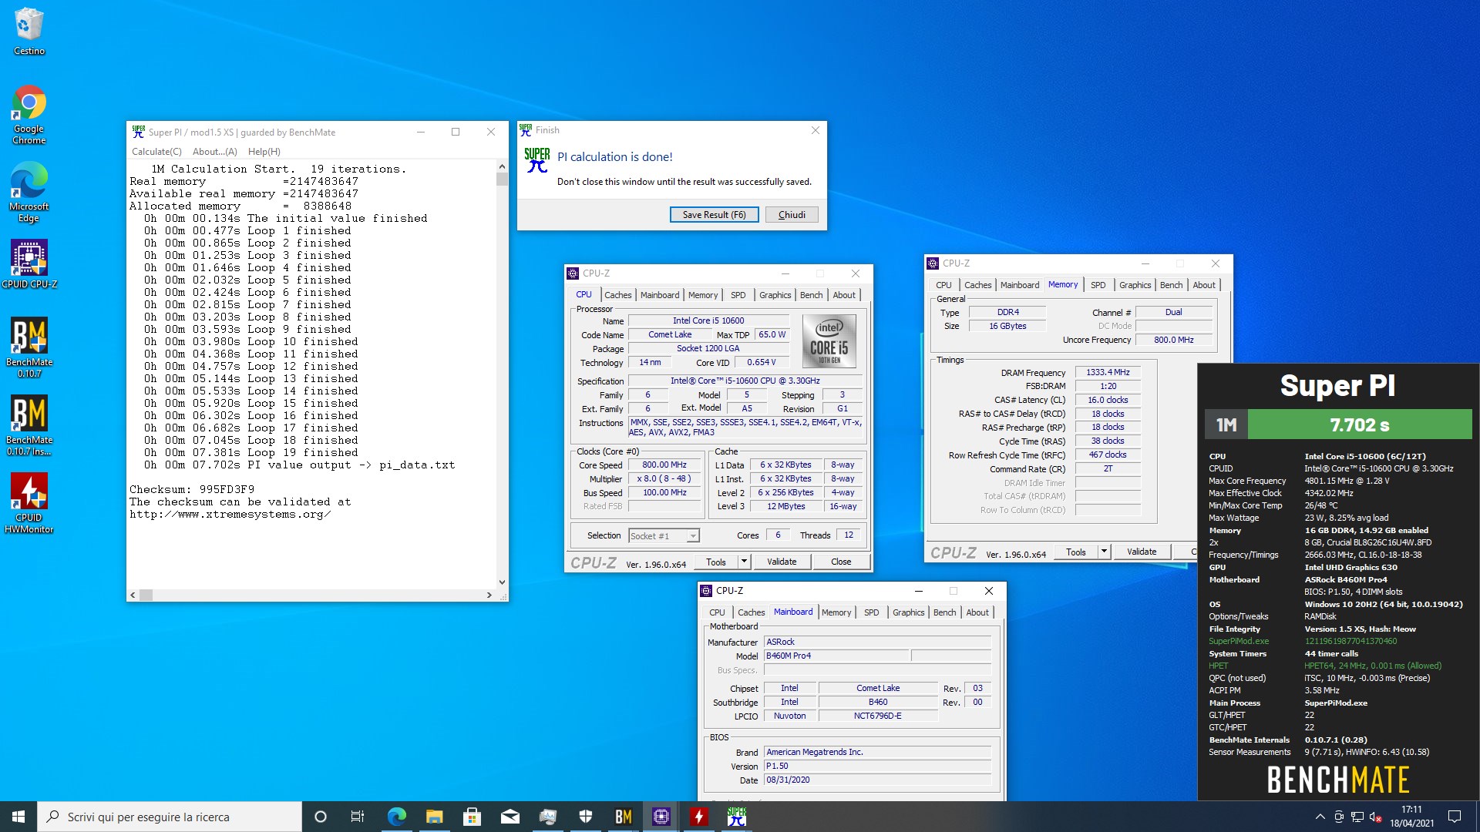
Task: Click the Meet Now camera tray icon
Action: pos(1339,817)
